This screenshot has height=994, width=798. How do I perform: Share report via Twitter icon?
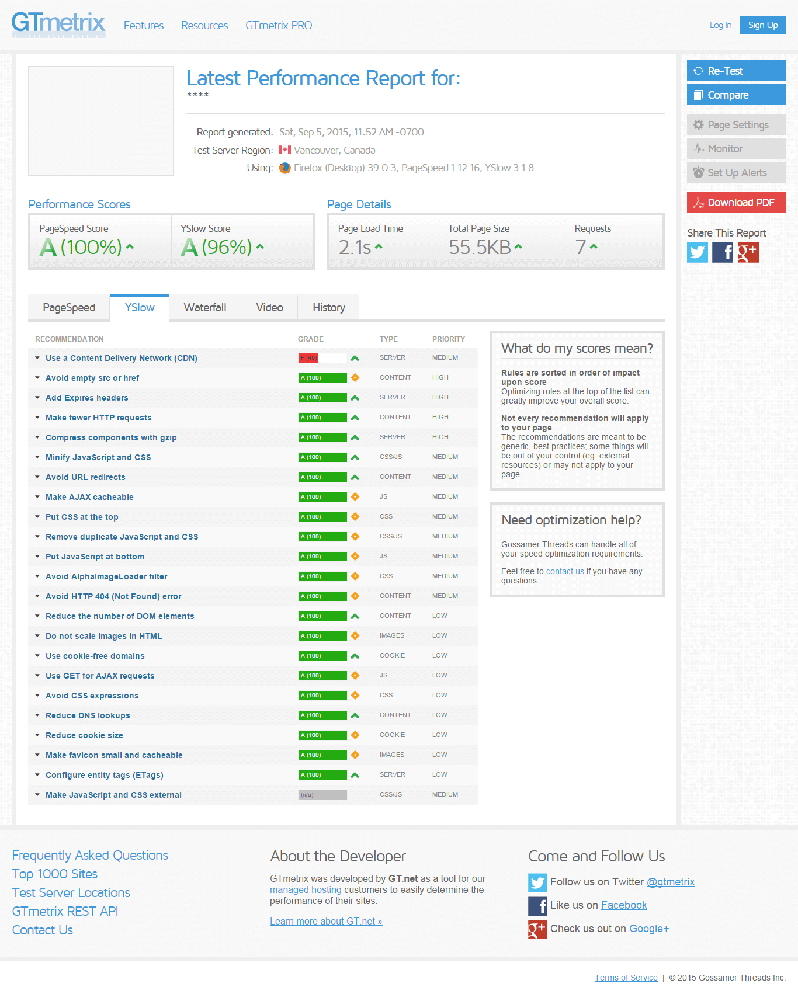click(x=698, y=252)
